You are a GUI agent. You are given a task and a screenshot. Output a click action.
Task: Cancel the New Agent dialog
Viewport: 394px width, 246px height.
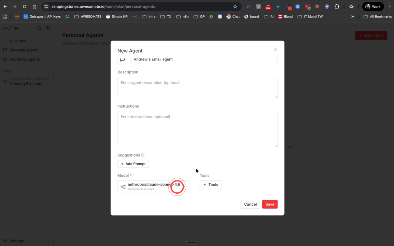pos(250,204)
